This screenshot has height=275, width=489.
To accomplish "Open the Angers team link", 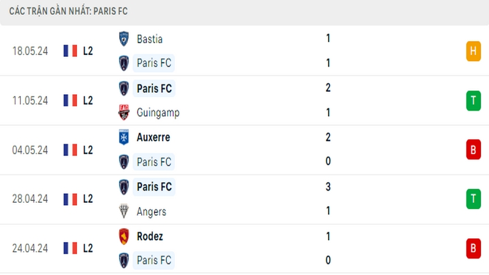I will 152,211.
